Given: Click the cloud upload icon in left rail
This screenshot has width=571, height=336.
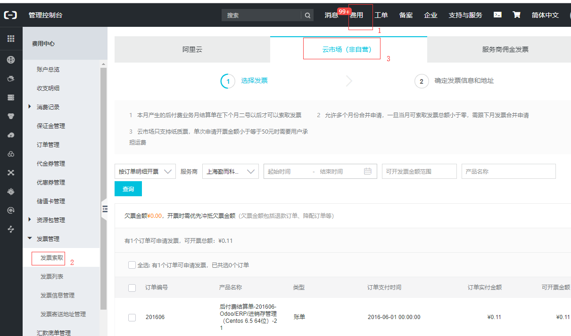Looking at the screenshot, I should (x=11, y=135).
